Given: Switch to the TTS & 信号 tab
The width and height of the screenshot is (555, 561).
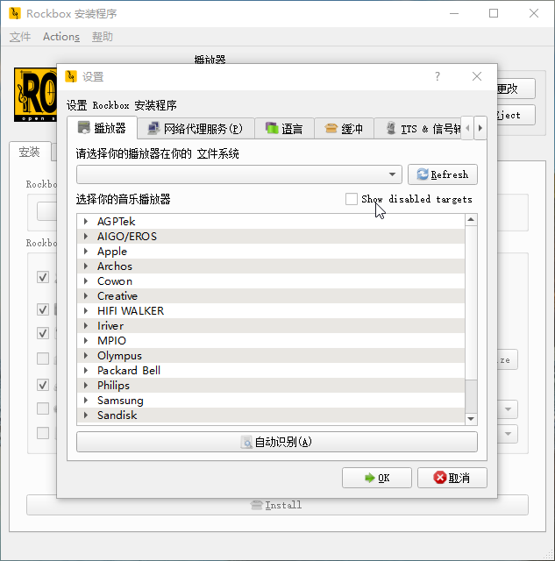Looking at the screenshot, I should (x=417, y=128).
